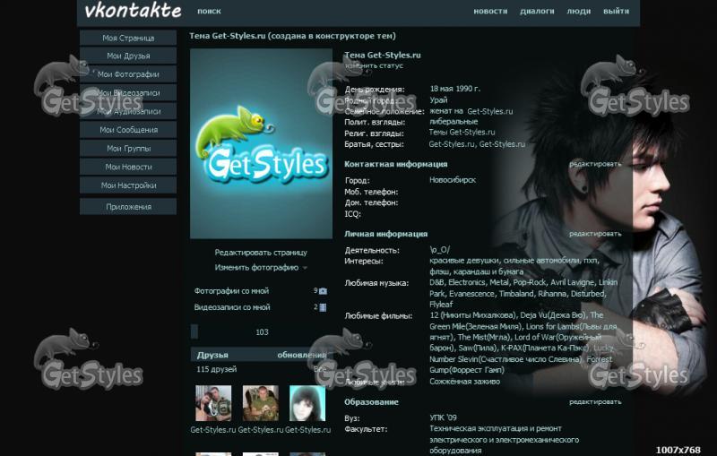Go to новости in top bar
The height and width of the screenshot is (456, 717).
pyautogui.click(x=490, y=11)
